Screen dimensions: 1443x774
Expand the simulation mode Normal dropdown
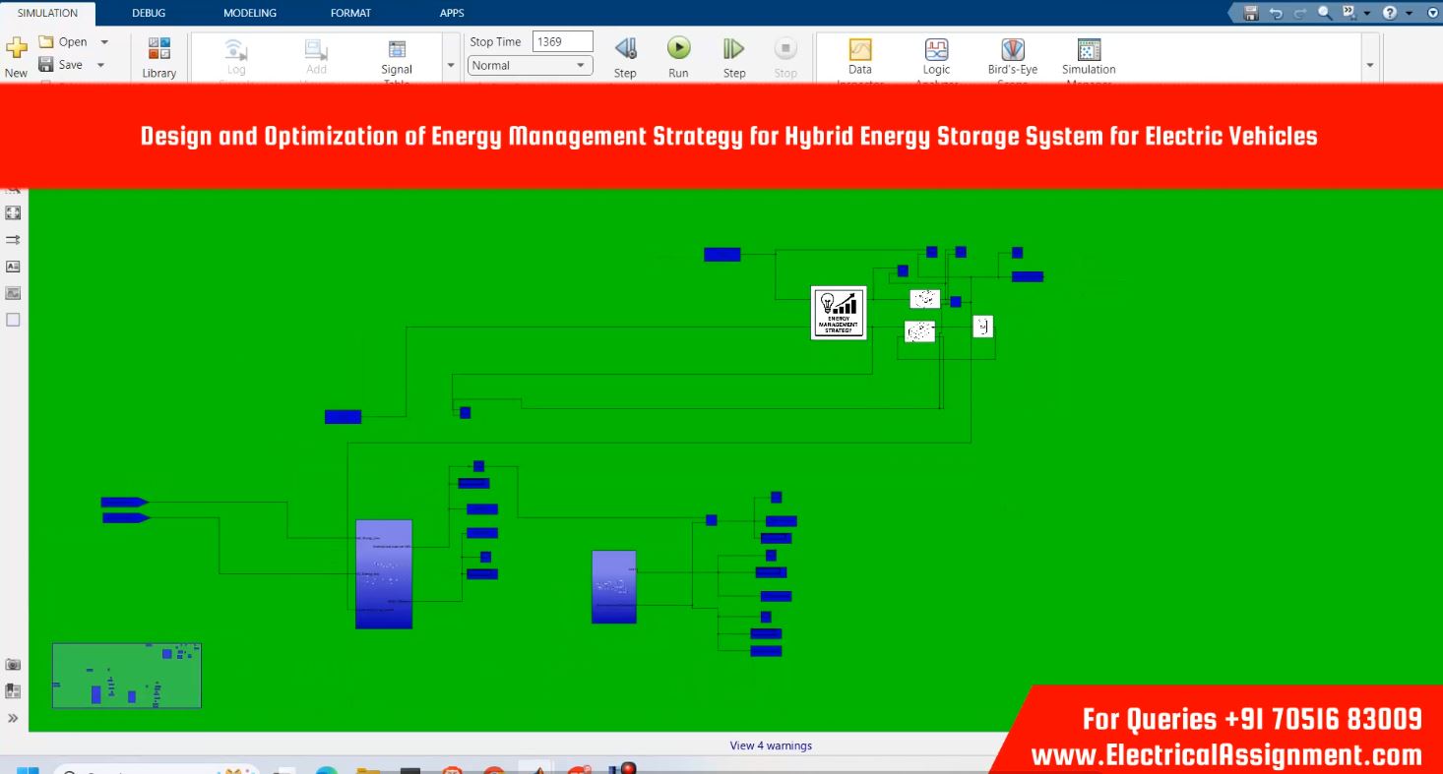coord(581,66)
